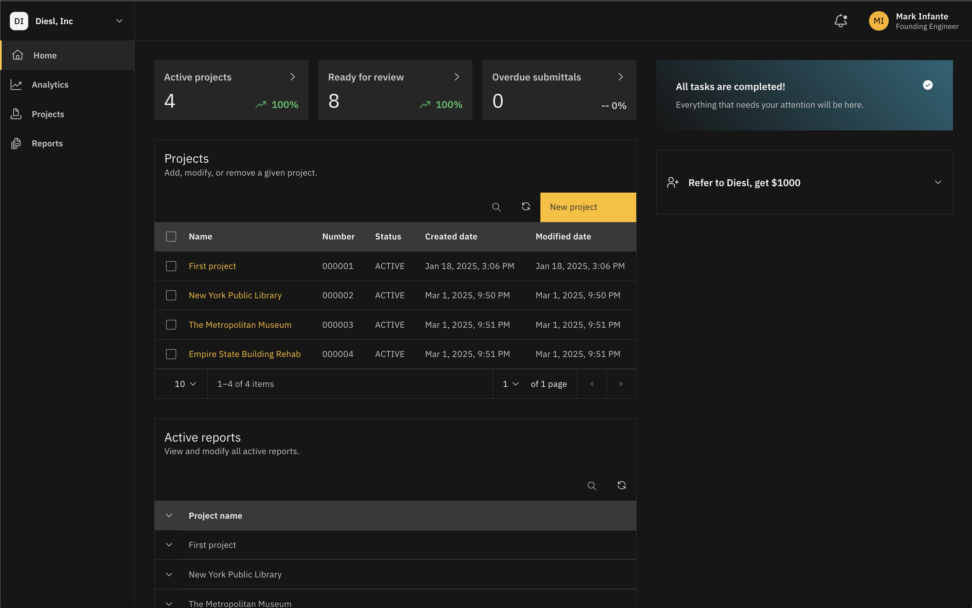Go to previous page of projects

pos(592,384)
